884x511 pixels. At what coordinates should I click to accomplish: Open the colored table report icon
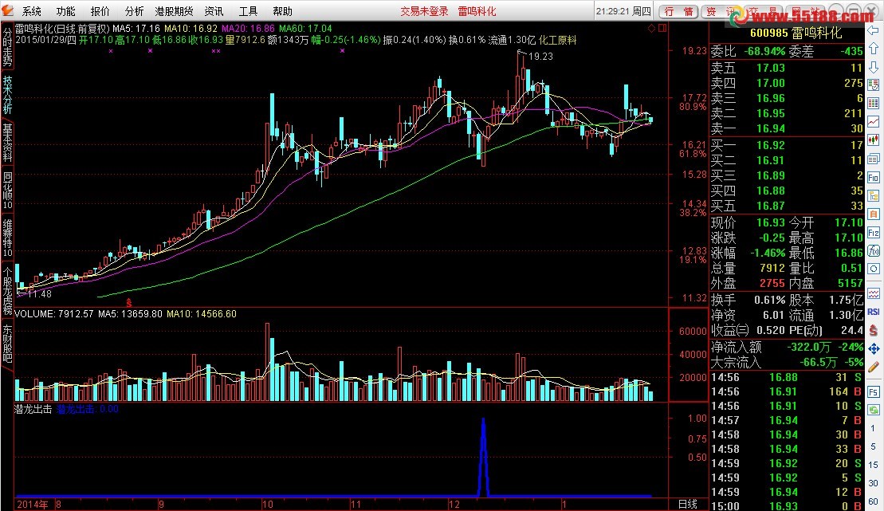874,85
